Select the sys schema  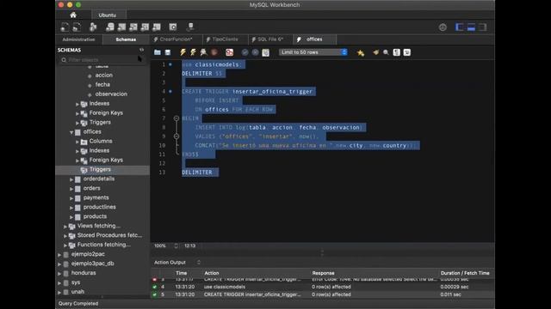[x=76, y=282]
